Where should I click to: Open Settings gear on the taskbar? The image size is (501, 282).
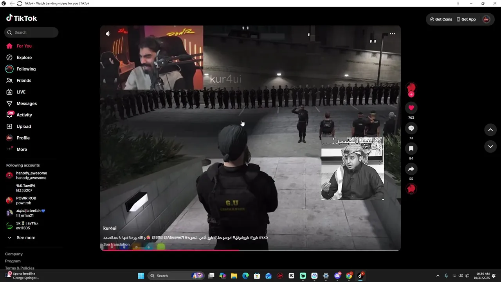tap(326, 276)
